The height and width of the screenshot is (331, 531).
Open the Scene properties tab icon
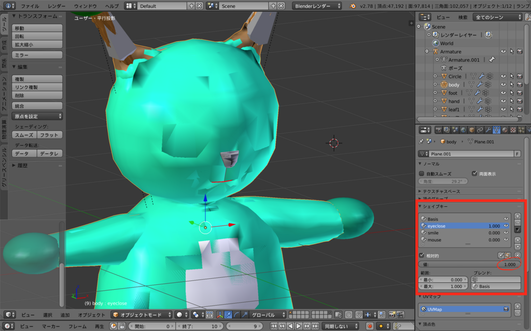click(x=455, y=130)
